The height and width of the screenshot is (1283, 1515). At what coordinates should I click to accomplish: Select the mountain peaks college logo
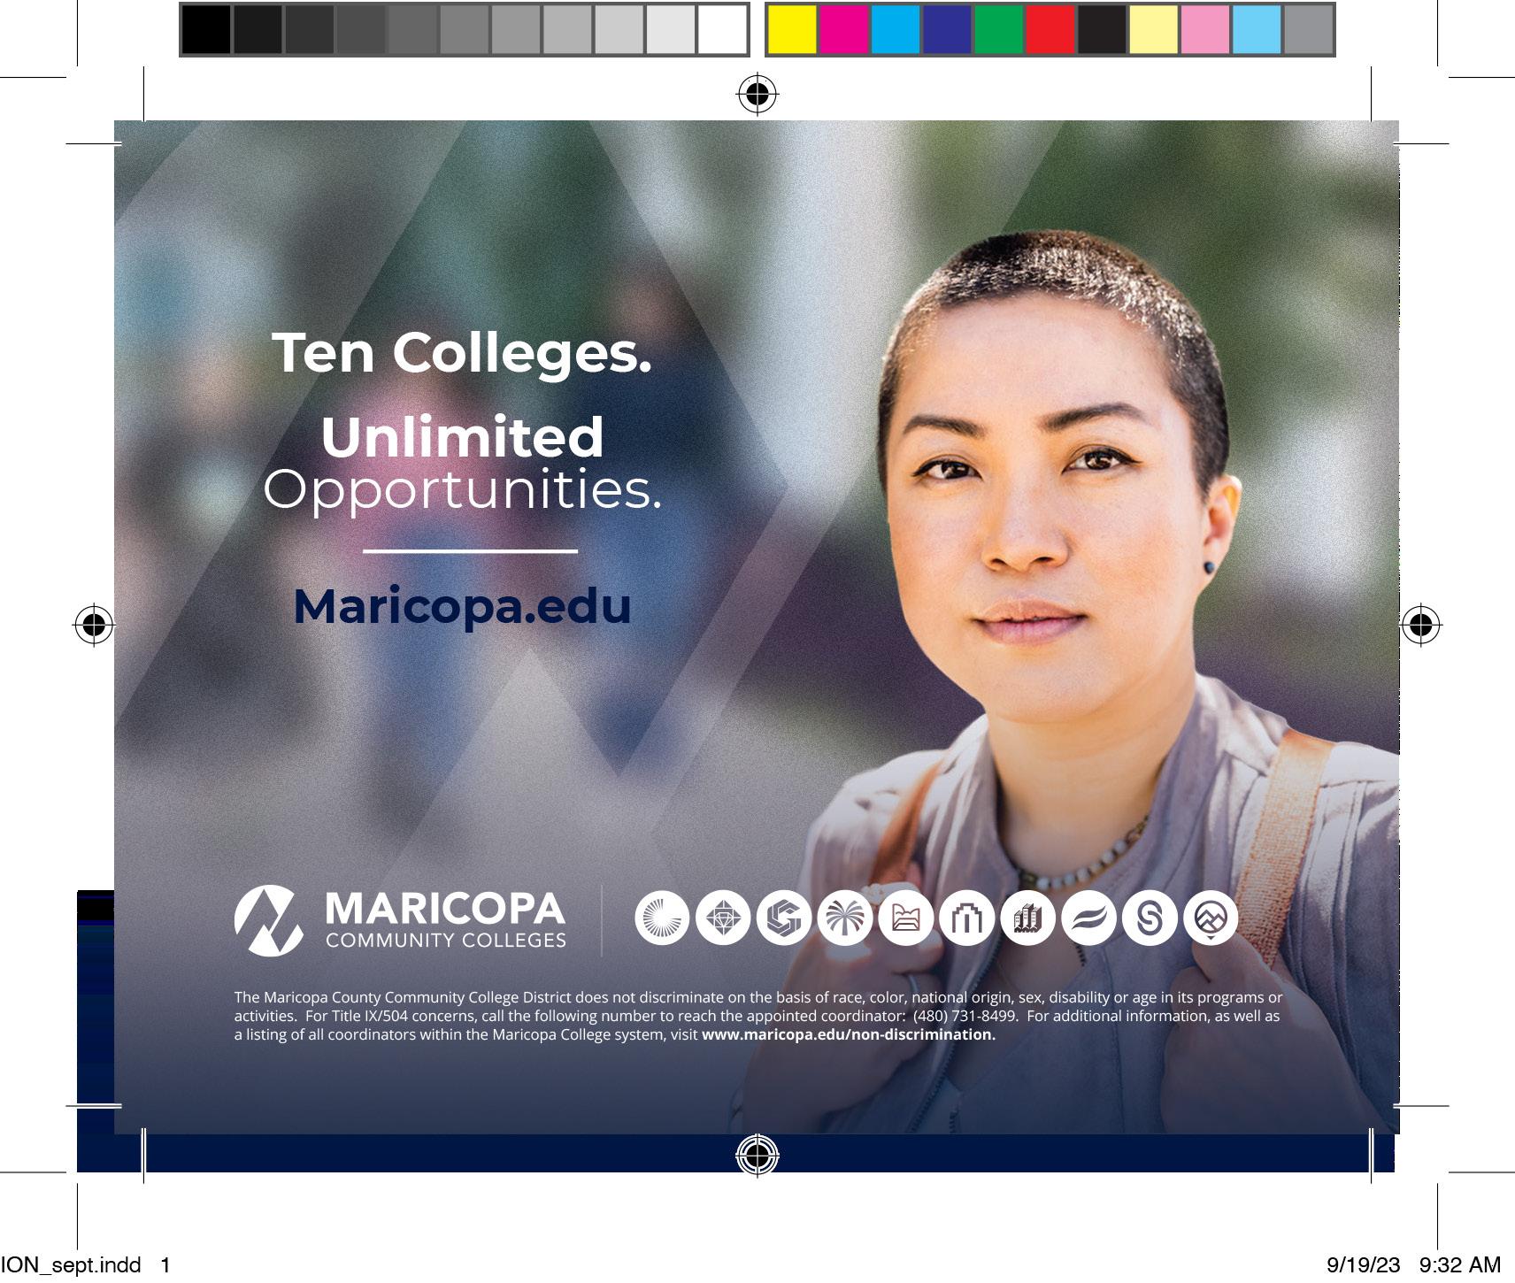[1211, 918]
